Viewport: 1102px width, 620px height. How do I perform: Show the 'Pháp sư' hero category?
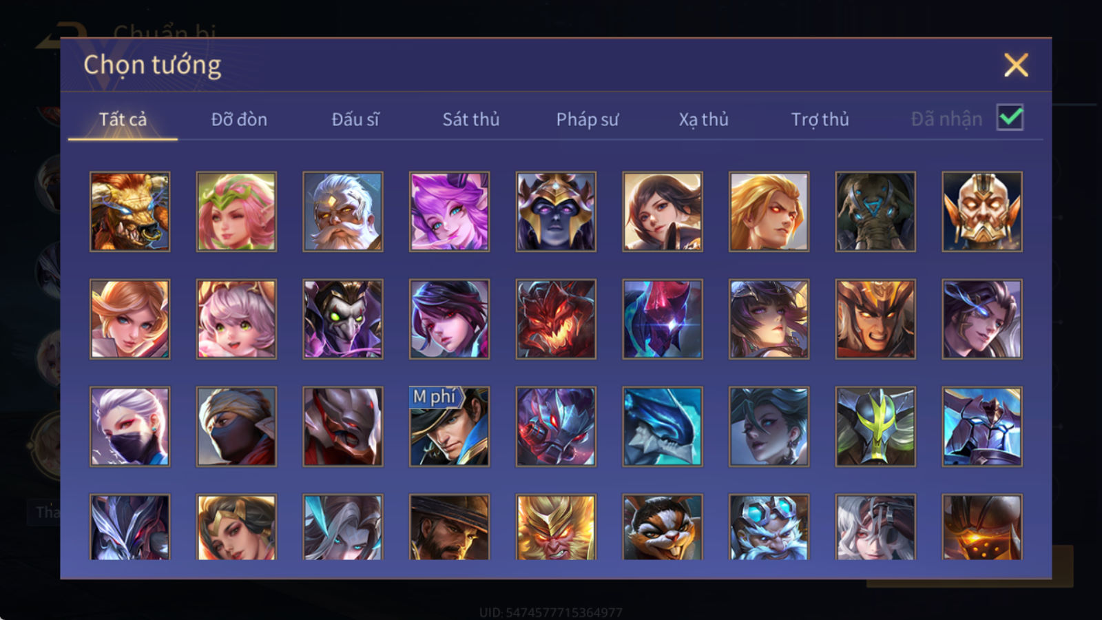(x=587, y=119)
